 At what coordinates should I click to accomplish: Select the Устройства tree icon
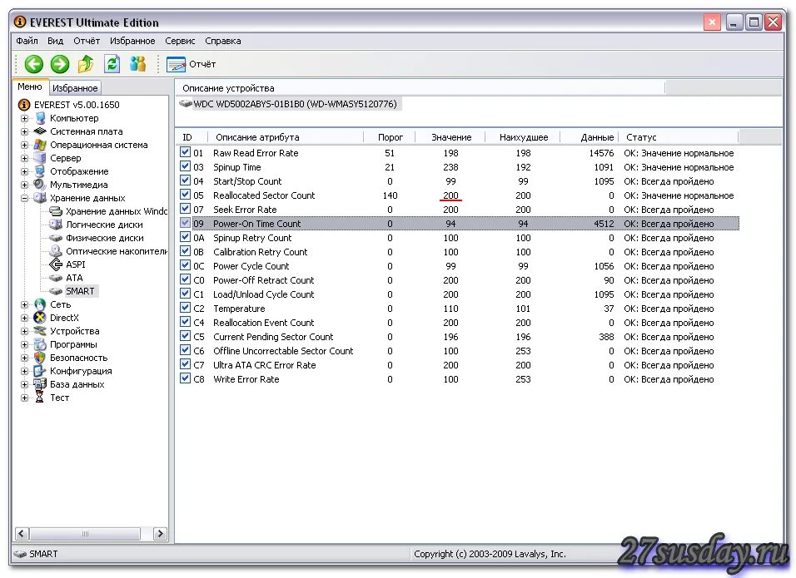(40, 331)
